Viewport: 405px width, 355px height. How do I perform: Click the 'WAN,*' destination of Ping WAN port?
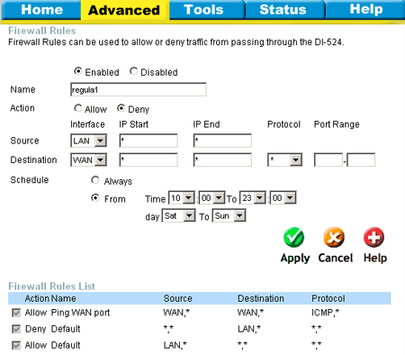[x=250, y=313]
